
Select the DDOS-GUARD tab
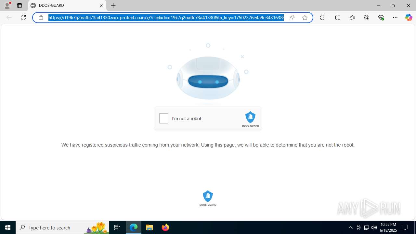click(67, 6)
